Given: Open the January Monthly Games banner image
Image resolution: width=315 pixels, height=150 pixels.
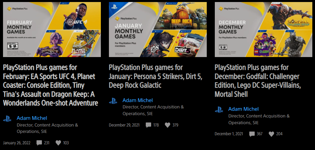Looking at the screenshot, I should [158, 30].
